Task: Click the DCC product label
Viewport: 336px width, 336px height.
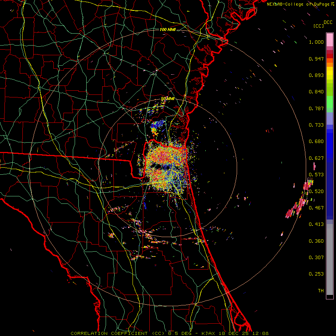Action: coord(328,22)
